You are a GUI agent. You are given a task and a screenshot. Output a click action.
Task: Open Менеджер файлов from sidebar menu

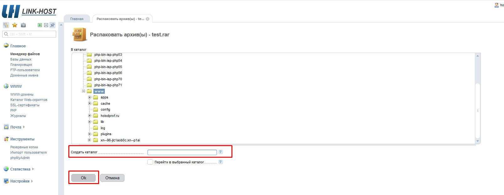click(x=25, y=54)
